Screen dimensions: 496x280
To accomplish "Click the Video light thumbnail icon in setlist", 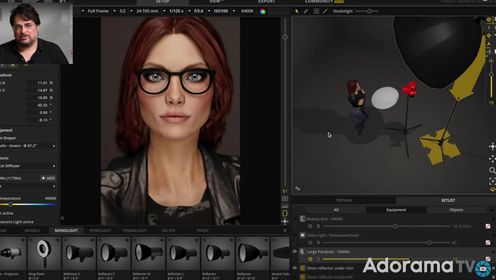I will (303, 235).
